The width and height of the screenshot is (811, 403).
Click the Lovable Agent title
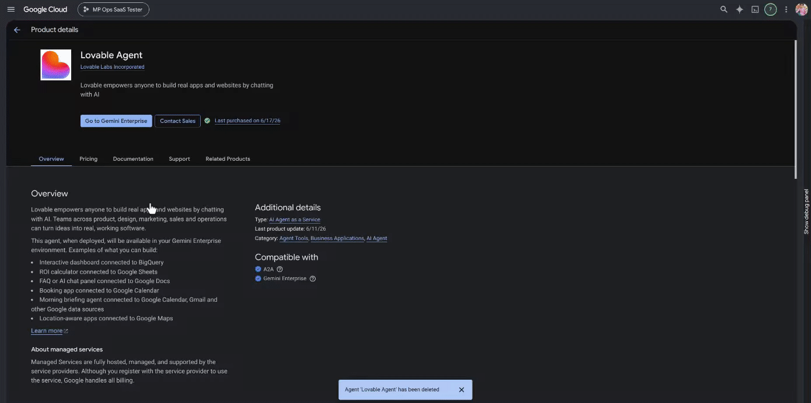click(x=111, y=55)
